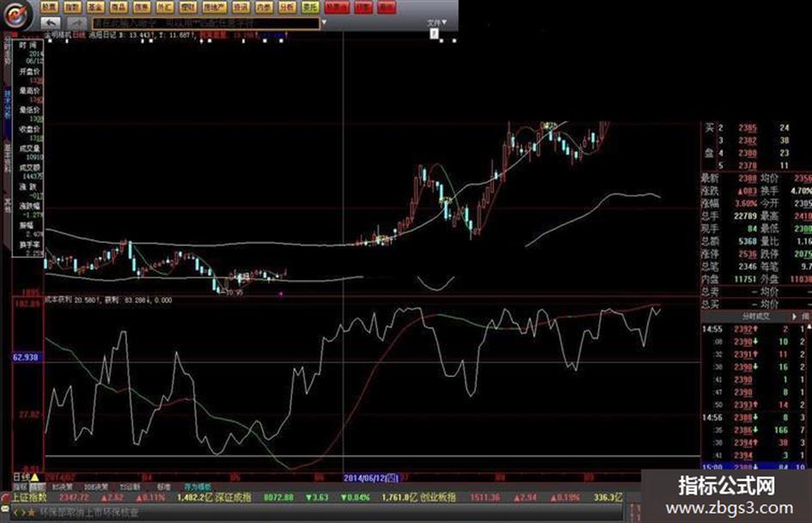
Task: Expand the 日线 period selector triangle
Action: [35, 477]
